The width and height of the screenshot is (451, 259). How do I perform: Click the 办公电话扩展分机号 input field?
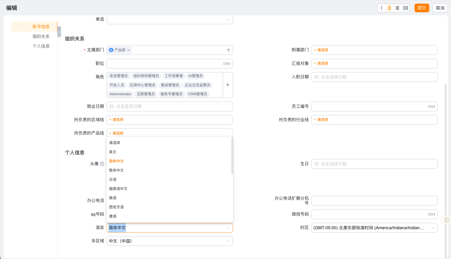pos(374,201)
